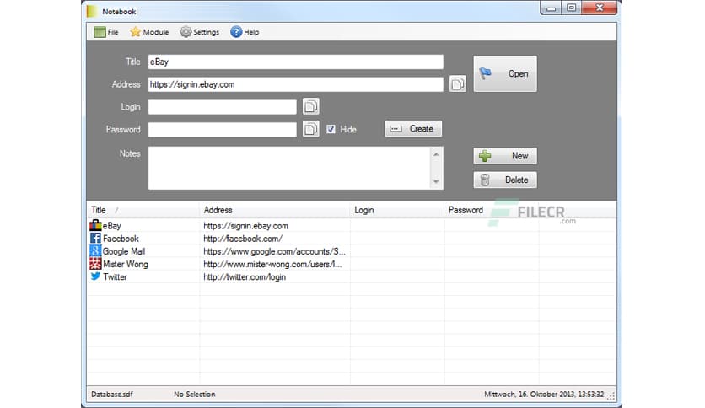
Task: Open the Module menu
Action: (x=149, y=32)
